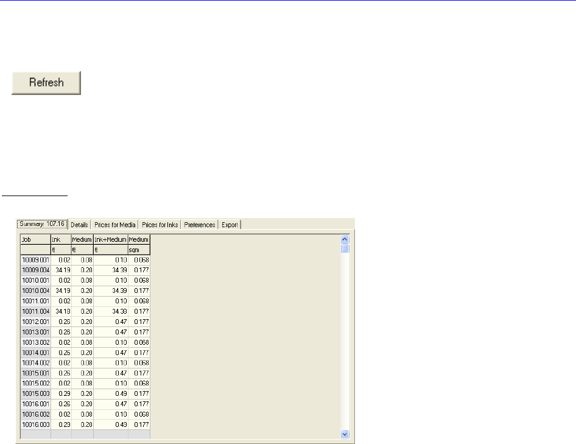Select job row 10013.002
This screenshot has height=444, width=576.
pyautogui.click(x=35, y=342)
